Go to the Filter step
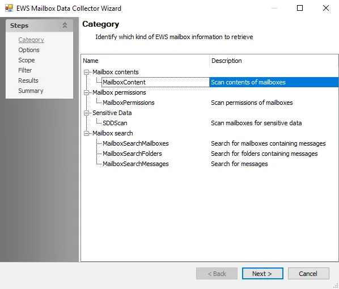The width and height of the screenshot is (339, 289). pos(25,70)
